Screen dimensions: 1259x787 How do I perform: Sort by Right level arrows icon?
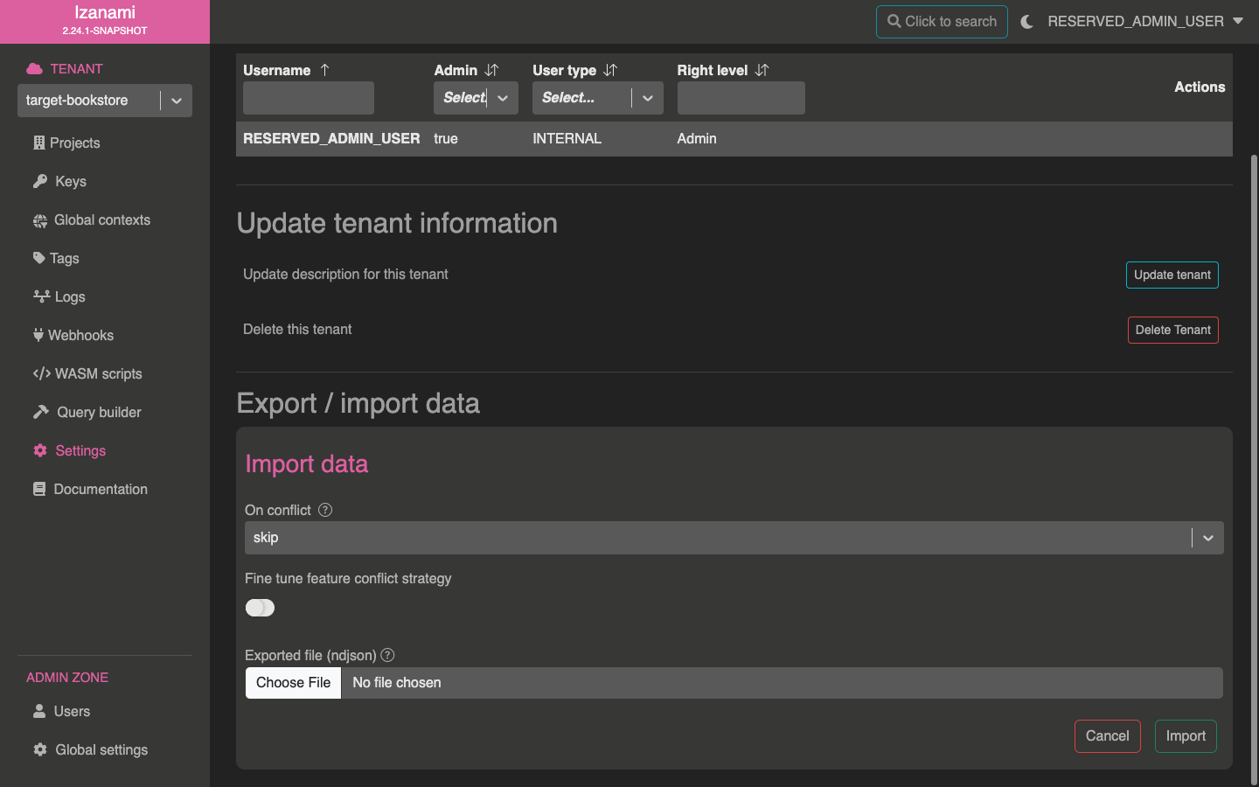point(762,70)
